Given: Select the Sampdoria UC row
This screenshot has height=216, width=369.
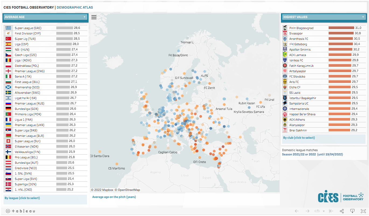Looking at the screenshot, I should point(324,103).
